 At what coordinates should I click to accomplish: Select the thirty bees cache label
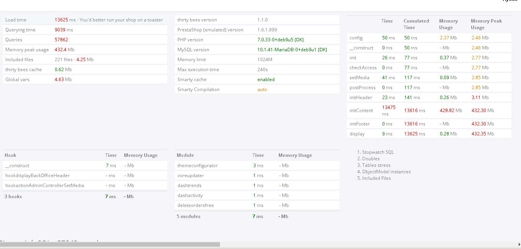pyautogui.click(x=23, y=70)
